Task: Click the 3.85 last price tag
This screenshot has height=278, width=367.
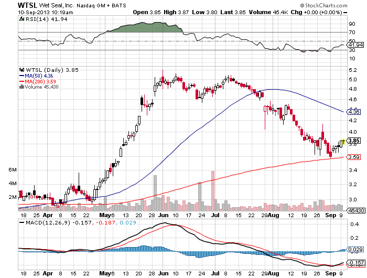Action: (354, 141)
